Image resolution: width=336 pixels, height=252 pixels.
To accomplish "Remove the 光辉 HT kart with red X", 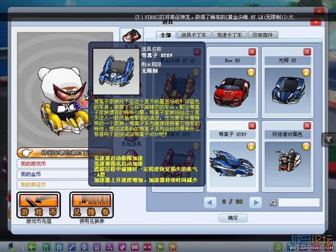I will pos(307,52).
